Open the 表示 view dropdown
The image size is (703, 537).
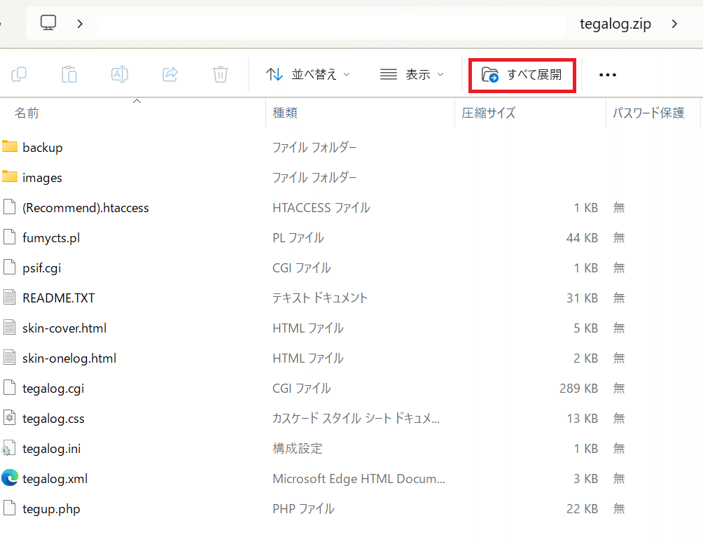412,74
